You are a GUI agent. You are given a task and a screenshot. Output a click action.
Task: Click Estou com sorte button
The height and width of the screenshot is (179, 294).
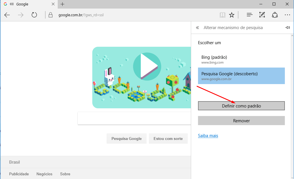point(168,139)
